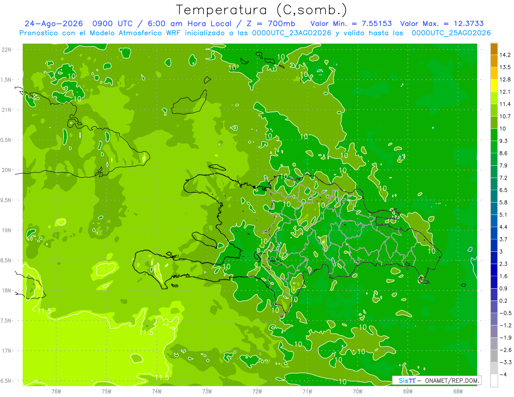The image size is (514, 397).
Task: Click the legend value '4.4'
Action: click(x=504, y=227)
